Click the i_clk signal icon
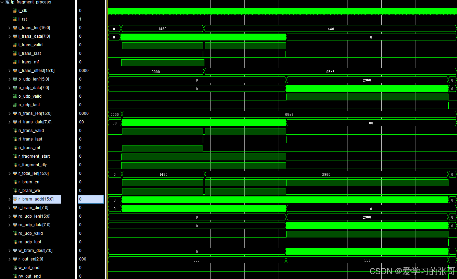The height and width of the screenshot is (279, 457). click(15, 11)
